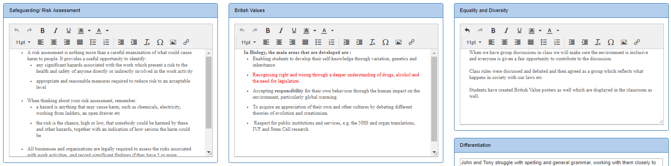Open 11pt font size dropdown in Equality editor
Viewport: 671px width, 166px height.
pos(474,42)
